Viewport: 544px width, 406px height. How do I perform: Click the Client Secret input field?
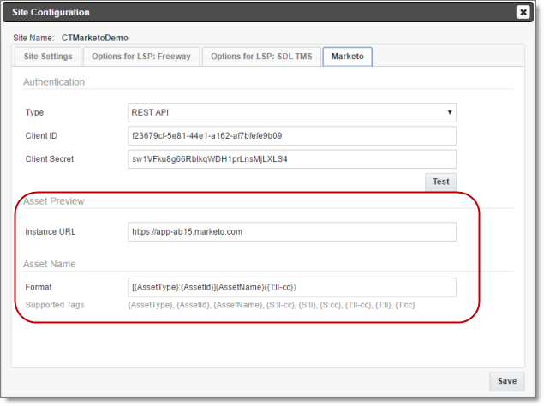[x=292, y=159]
